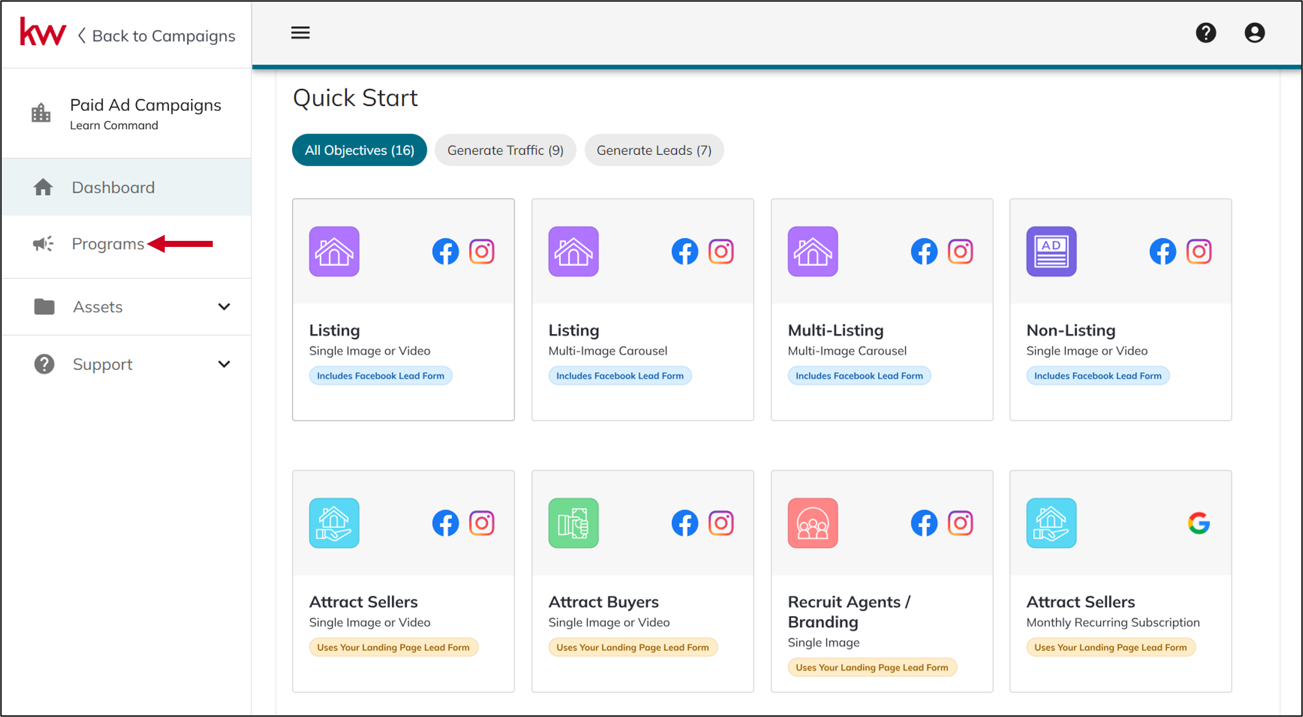
Task: Click the Paid Ad Campaigns building icon
Action: pyautogui.click(x=41, y=112)
